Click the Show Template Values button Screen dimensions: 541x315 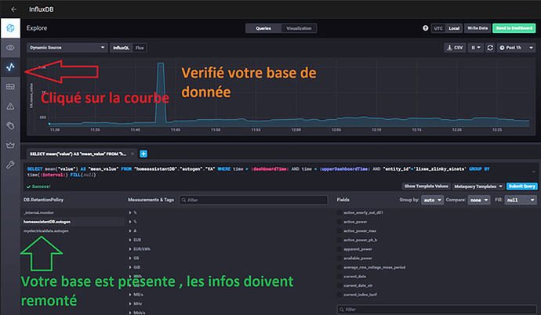[x=426, y=186]
